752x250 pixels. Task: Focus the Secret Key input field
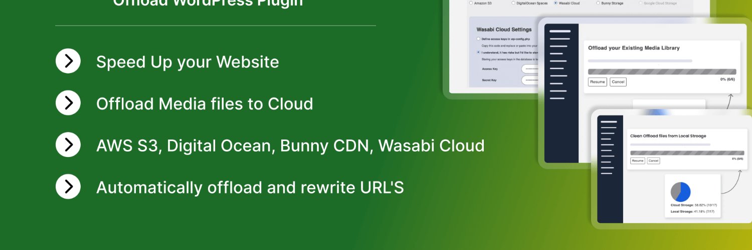(530, 80)
